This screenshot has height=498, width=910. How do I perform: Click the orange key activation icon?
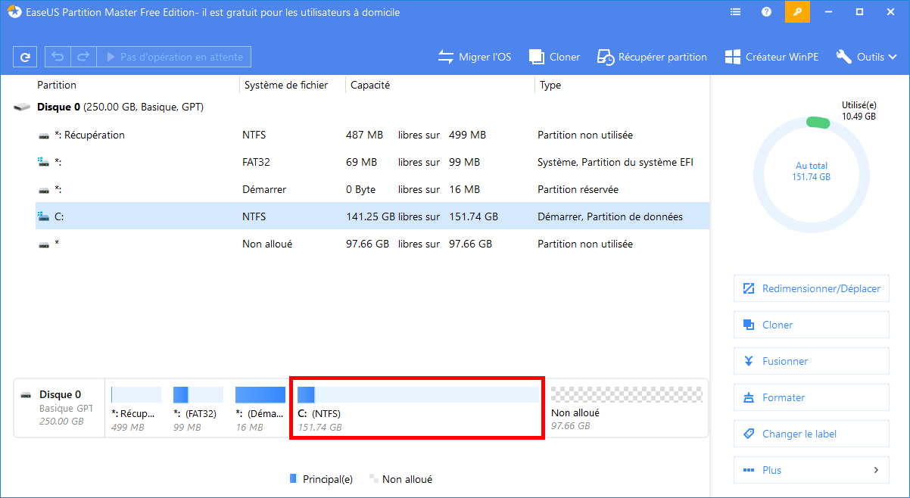coord(797,12)
